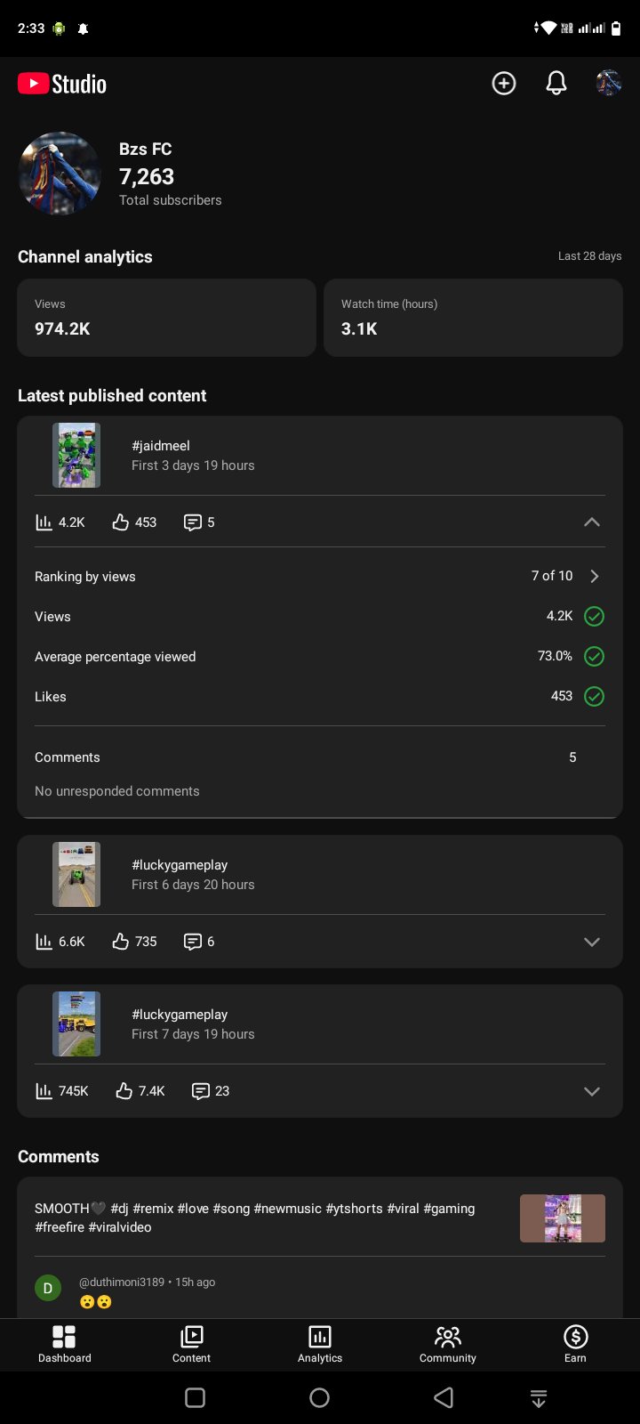Select the Ranking by views row label
This screenshot has height=1424, width=640.
point(85,577)
